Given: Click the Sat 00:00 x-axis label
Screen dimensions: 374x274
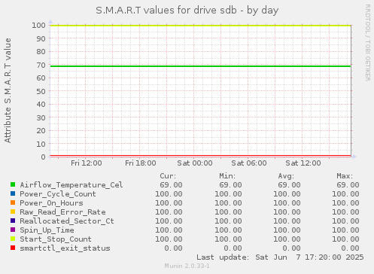Looking at the screenshot, I should (x=195, y=163).
